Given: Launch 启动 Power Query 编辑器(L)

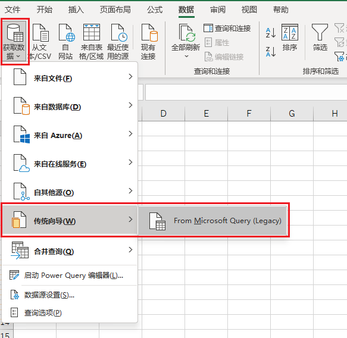Looking at the screenshot, I should (x=70, y=276).
